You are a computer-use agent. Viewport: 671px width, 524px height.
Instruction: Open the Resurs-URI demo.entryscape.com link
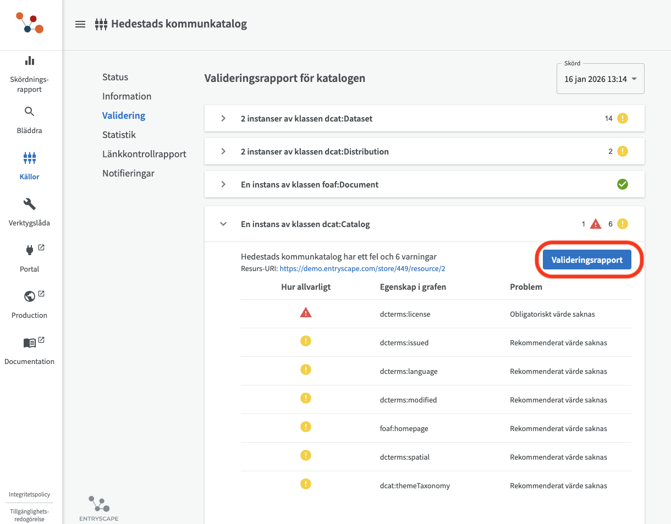pyautogui.click(x=362, y=269)
